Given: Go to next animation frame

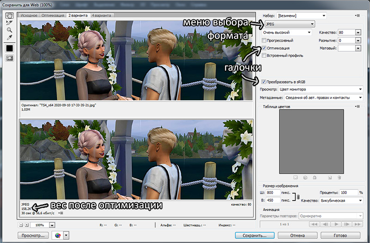Looking at the screenshot, I should pos(346,224).
